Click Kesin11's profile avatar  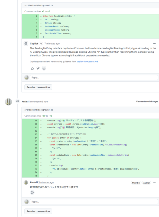pyautogui.click(x=8, y=101)
